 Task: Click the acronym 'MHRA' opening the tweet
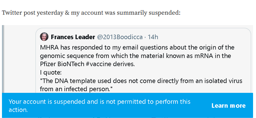point(49,48)
